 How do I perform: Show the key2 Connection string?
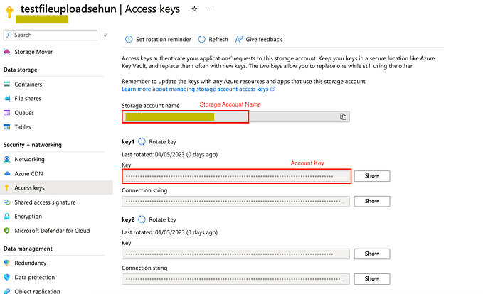[x=372, y=279]
